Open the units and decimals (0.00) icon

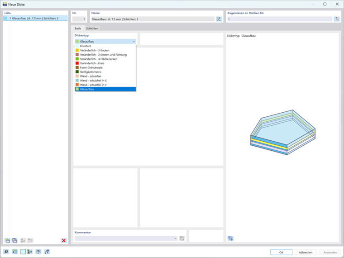pos(14,252)
